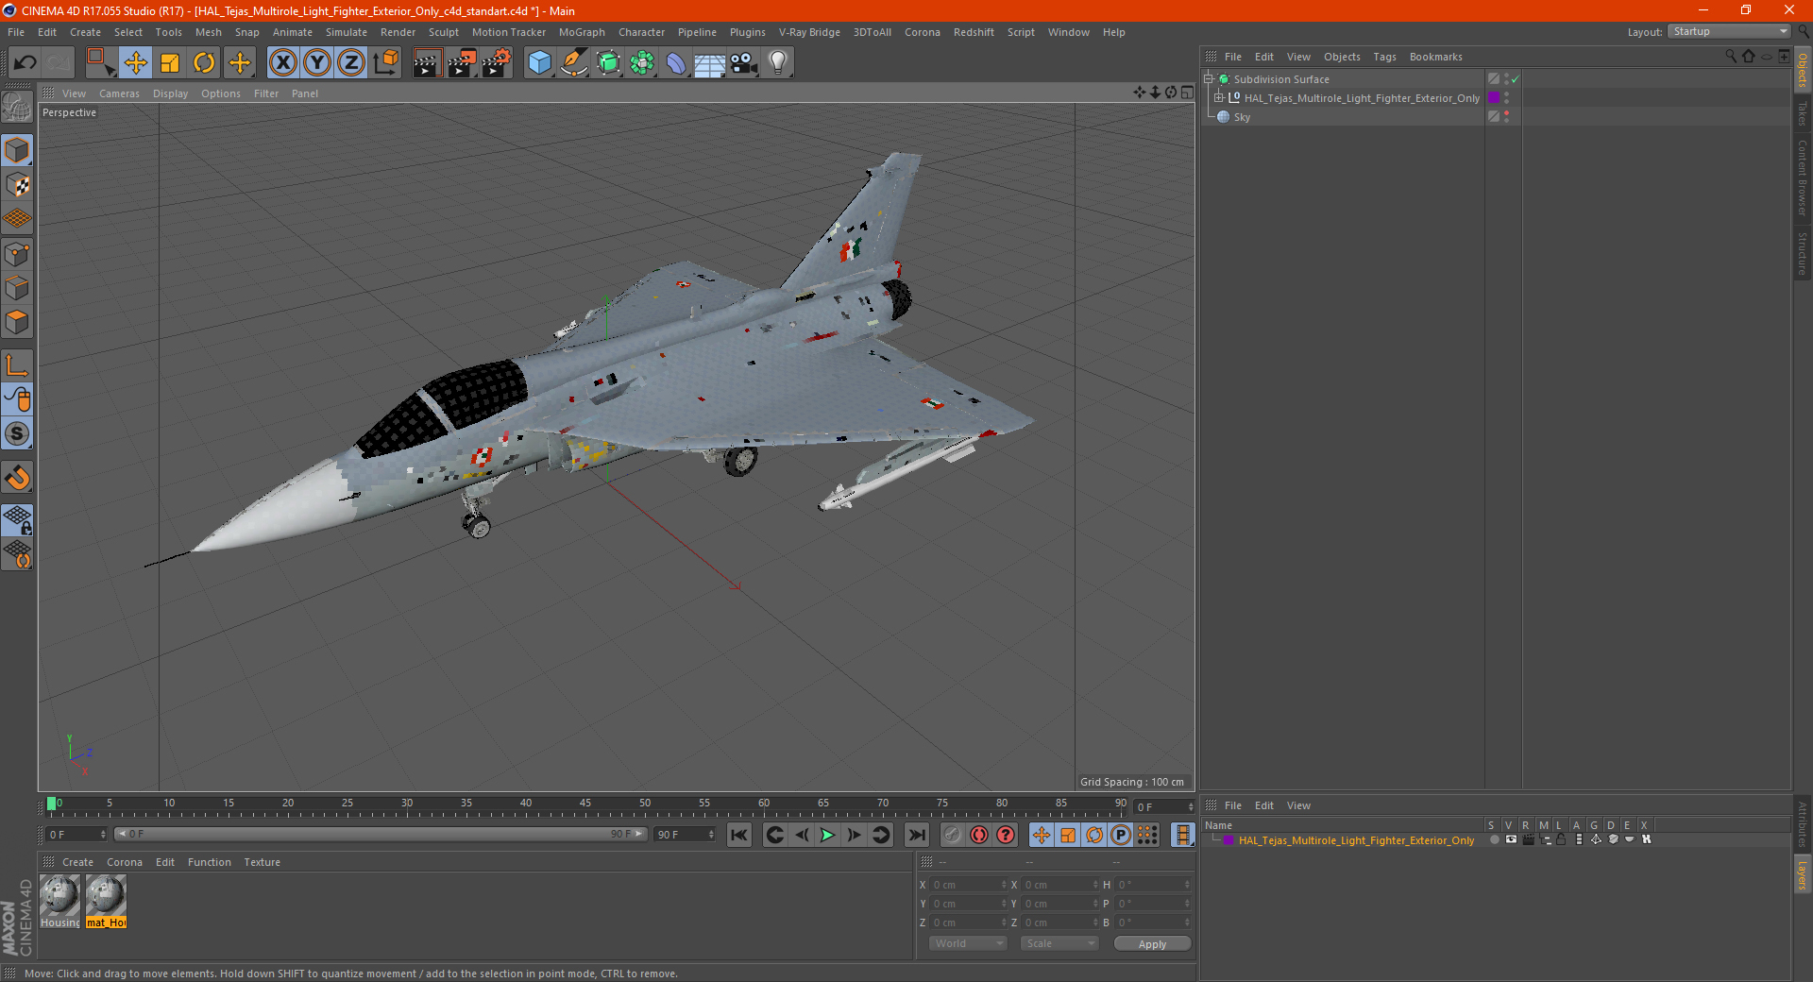1813x982 pixels.
Task: Click HAL_Tejas object purple layer swatch
Action: 1494,98
